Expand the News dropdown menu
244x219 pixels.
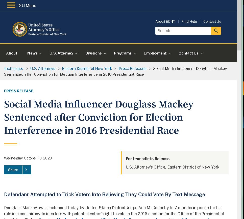pos(34,53)
